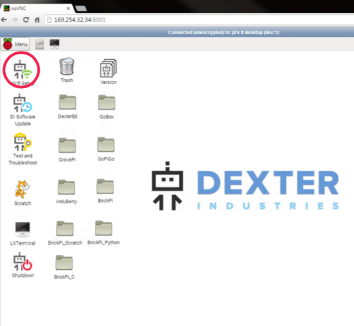Close the noVNC tab

point(68,8)
